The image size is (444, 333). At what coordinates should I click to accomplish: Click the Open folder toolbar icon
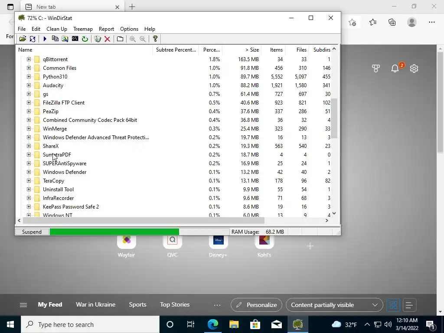point(23,39)
